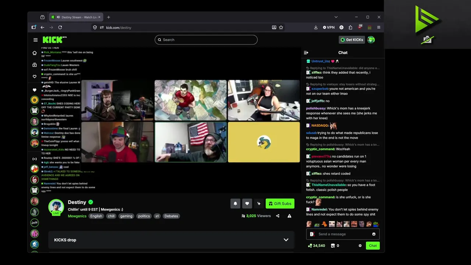Open the Following heart outline icon in sidebar
This screenshot has height=265, width=471.
tap(35, 77)
